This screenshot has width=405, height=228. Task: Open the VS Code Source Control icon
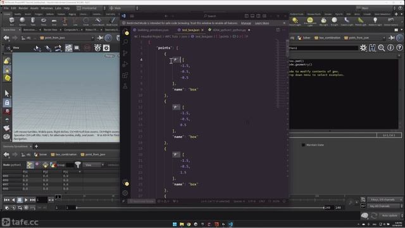point(125,53)
